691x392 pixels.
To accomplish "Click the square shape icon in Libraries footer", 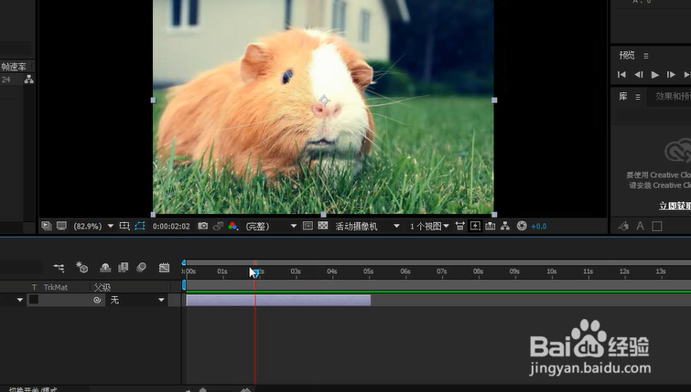I will 657,226.
